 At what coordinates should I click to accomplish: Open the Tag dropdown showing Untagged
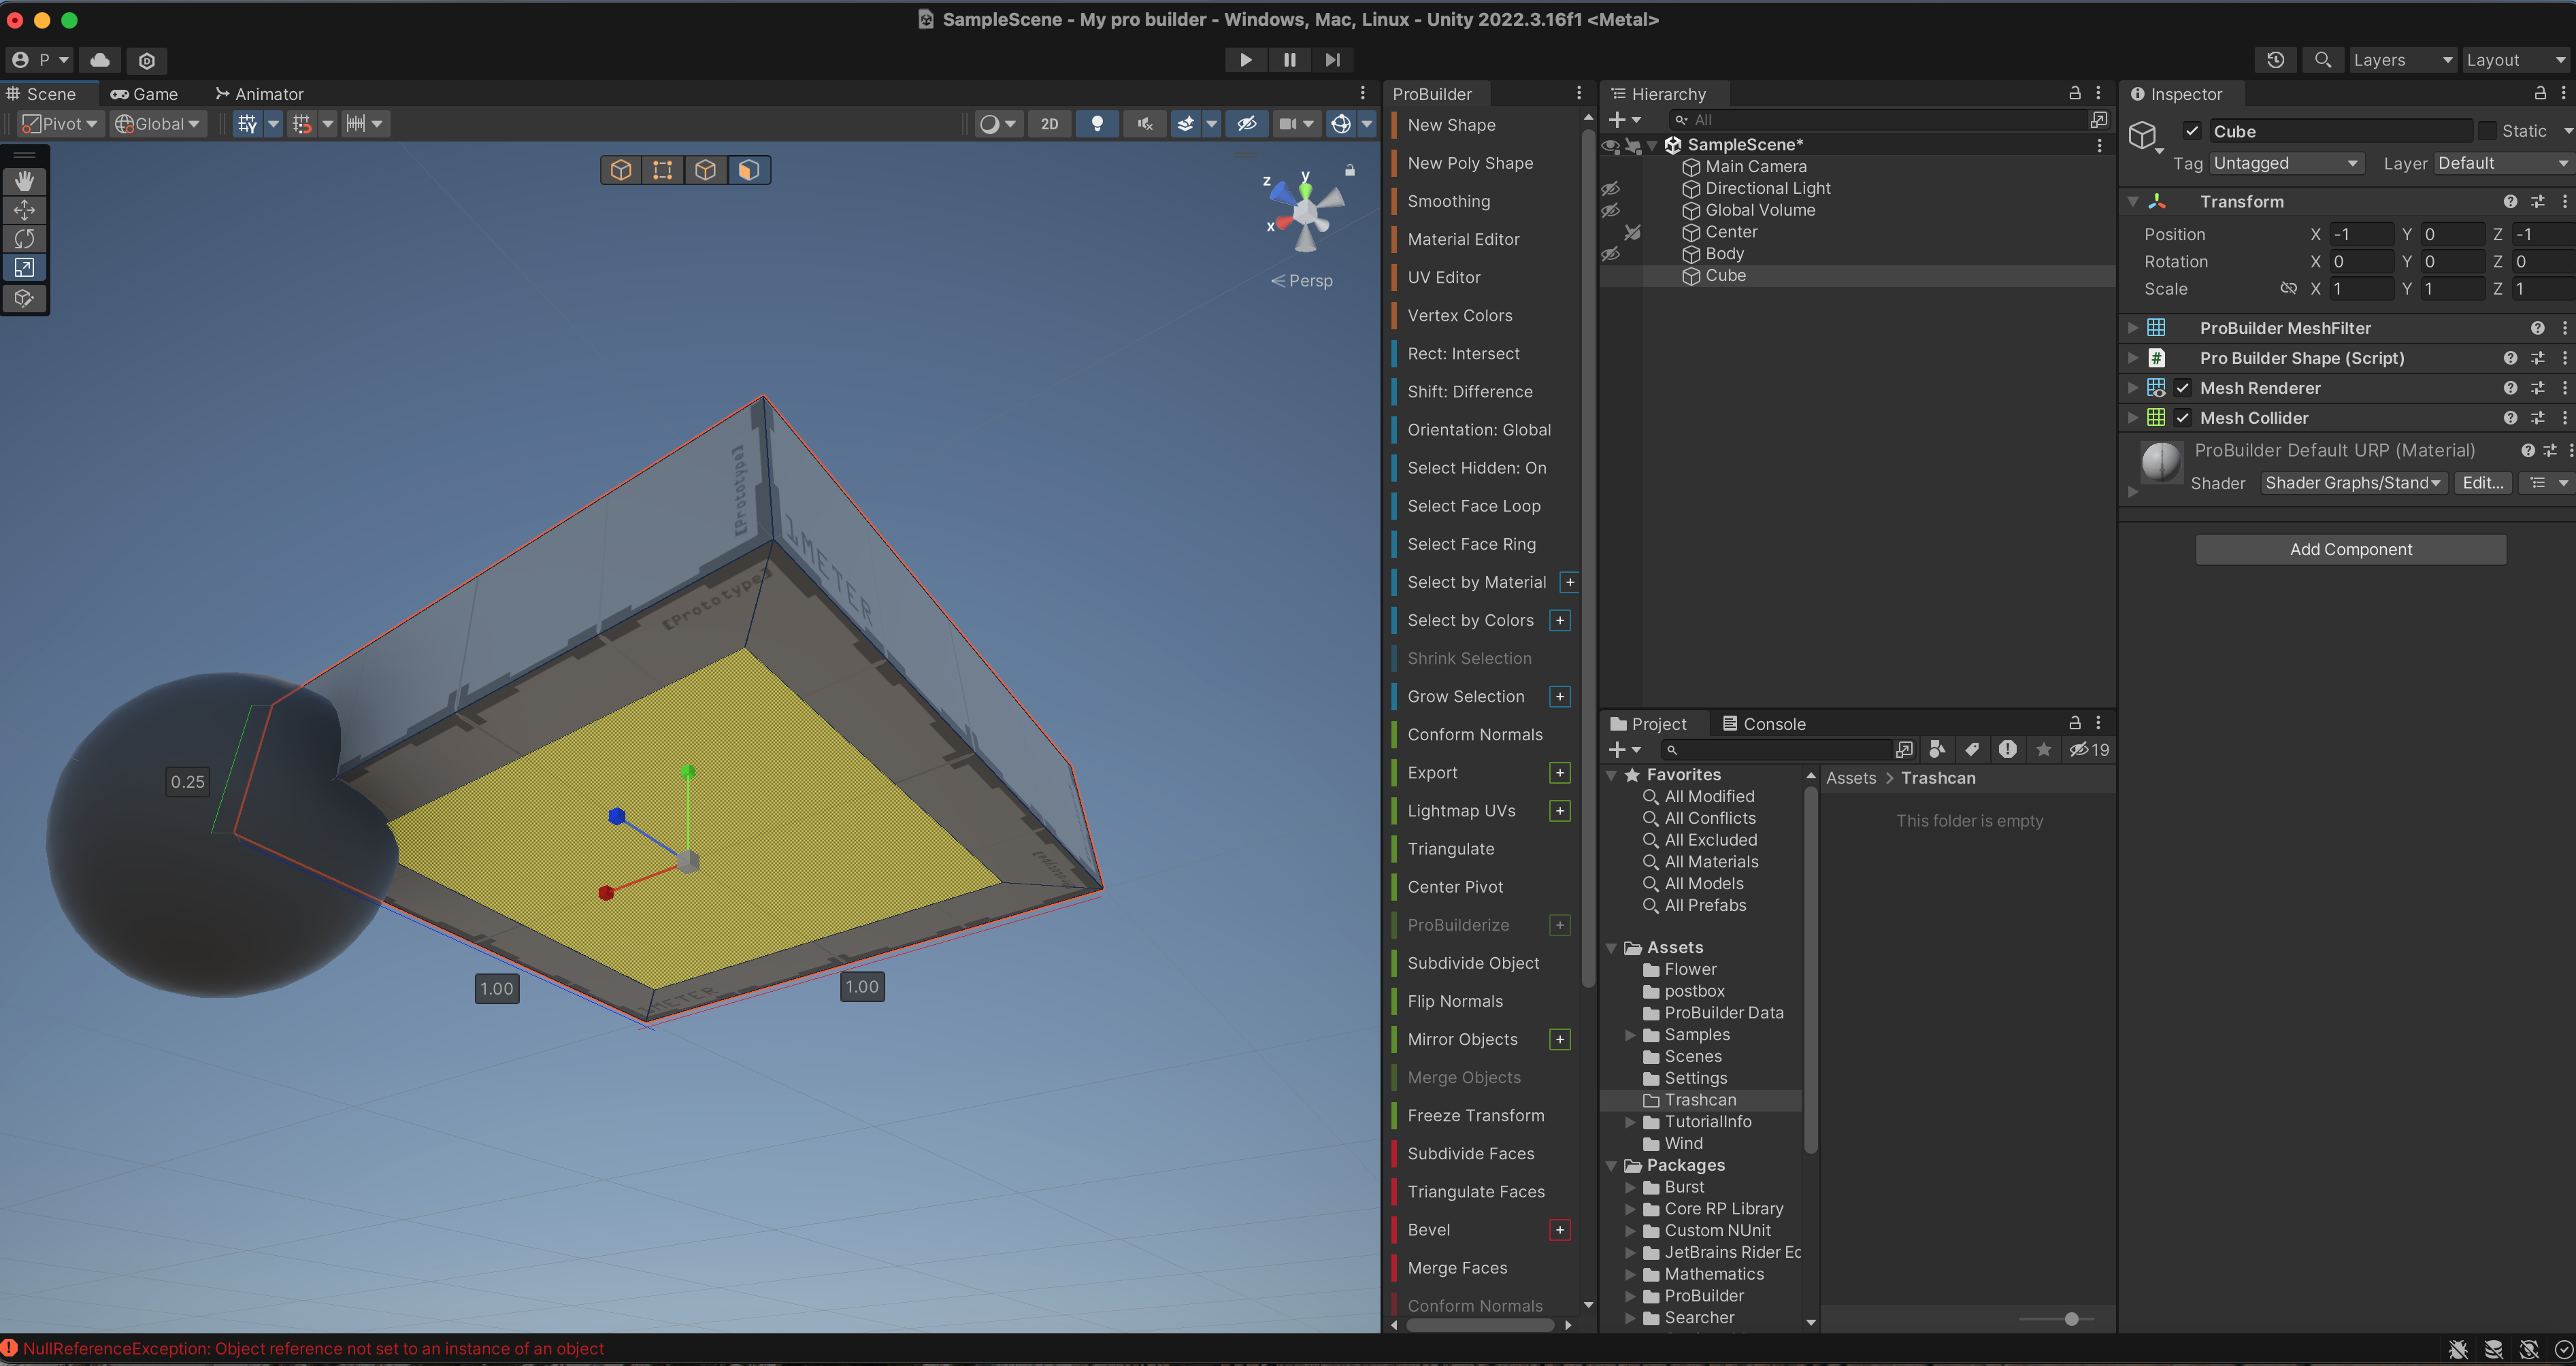[x=2286, y=163]
